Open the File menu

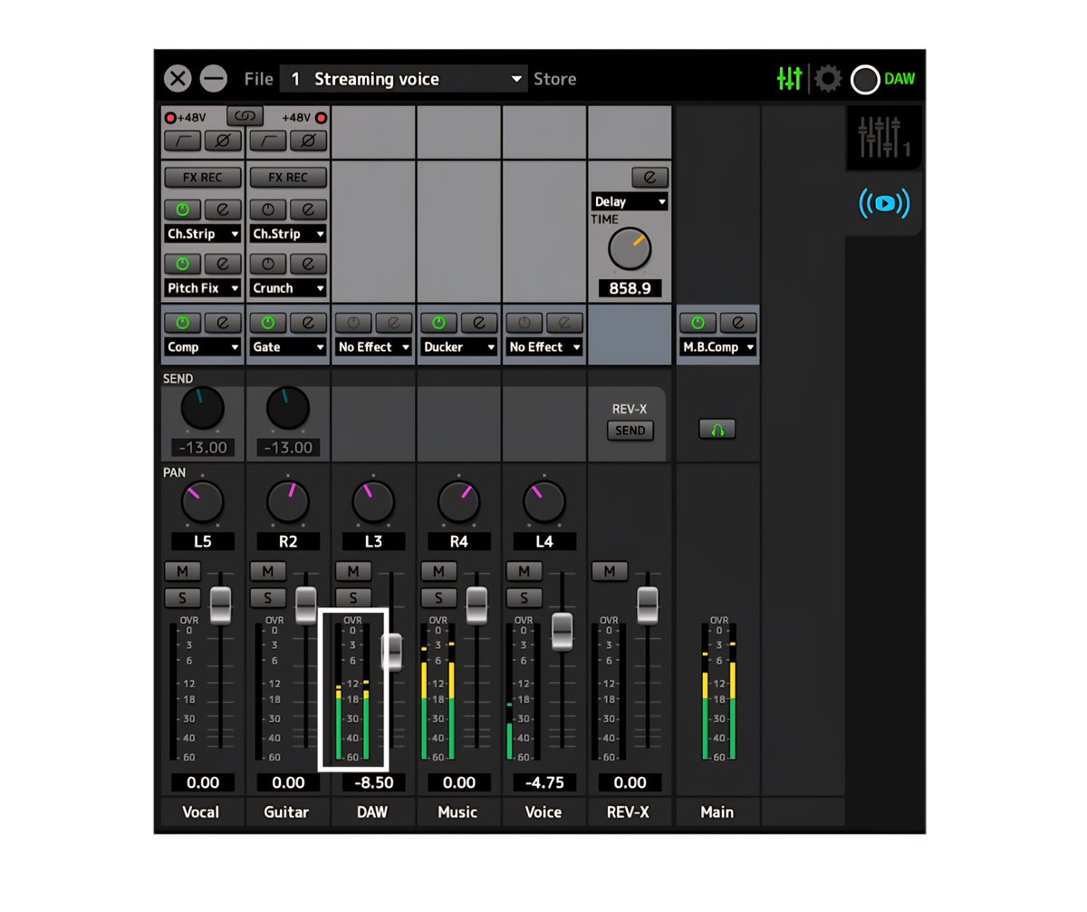point(258,79)
